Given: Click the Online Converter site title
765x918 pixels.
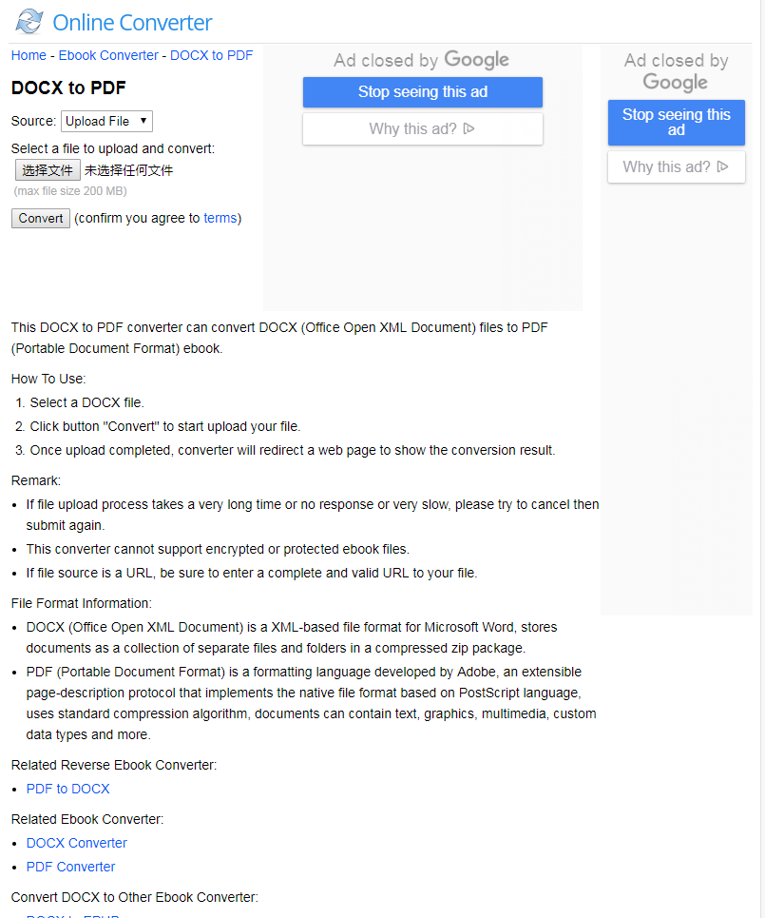Looking at the screenshot, I should point(132,23).
